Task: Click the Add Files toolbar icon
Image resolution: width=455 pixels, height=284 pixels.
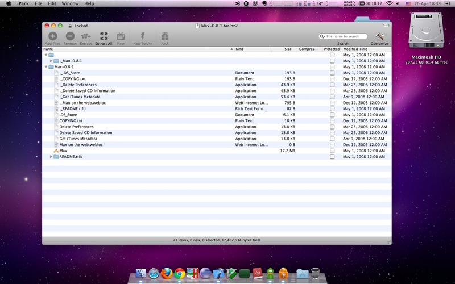Action: [x=52, y=37]
